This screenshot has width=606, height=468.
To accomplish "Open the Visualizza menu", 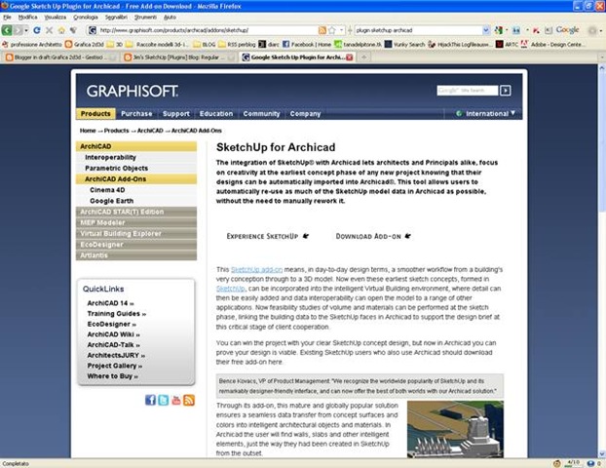I will click(55, 17).
